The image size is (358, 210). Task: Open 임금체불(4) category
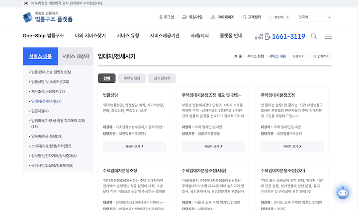tap(40, 111)
